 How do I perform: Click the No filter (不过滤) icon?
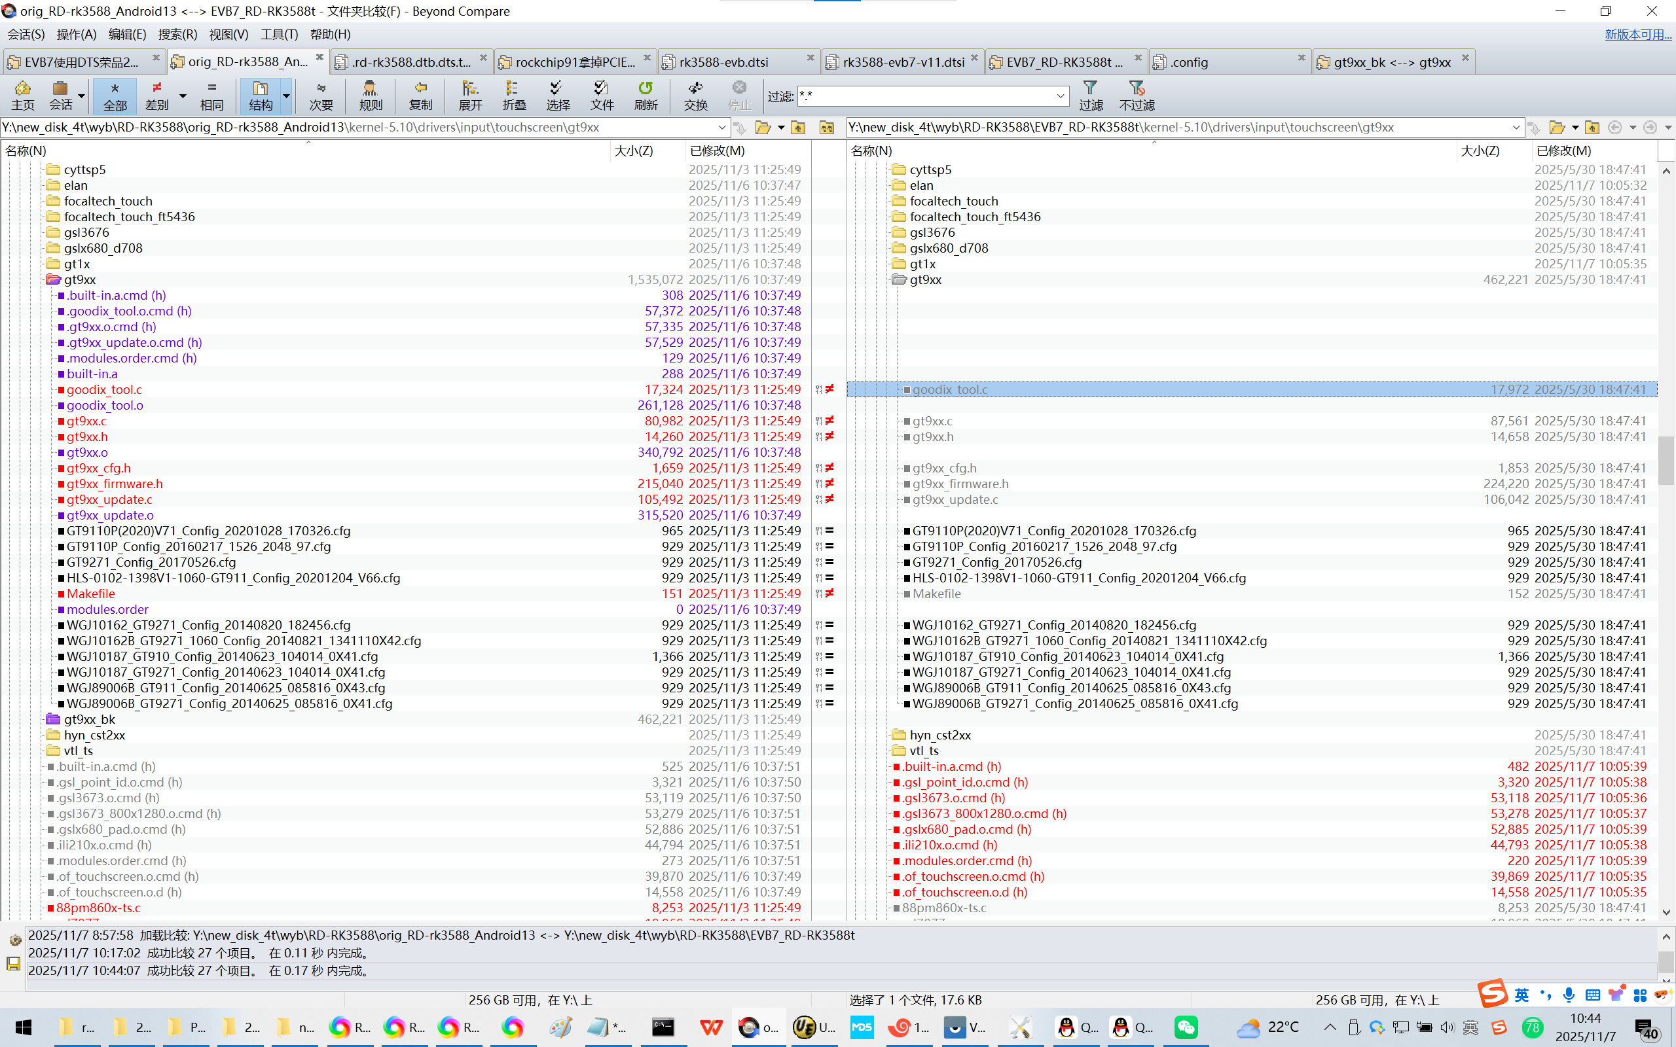click(x=1137, y=95)
